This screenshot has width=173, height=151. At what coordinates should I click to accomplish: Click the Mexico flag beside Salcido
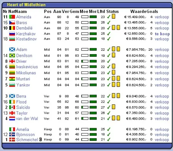(12, 107)
